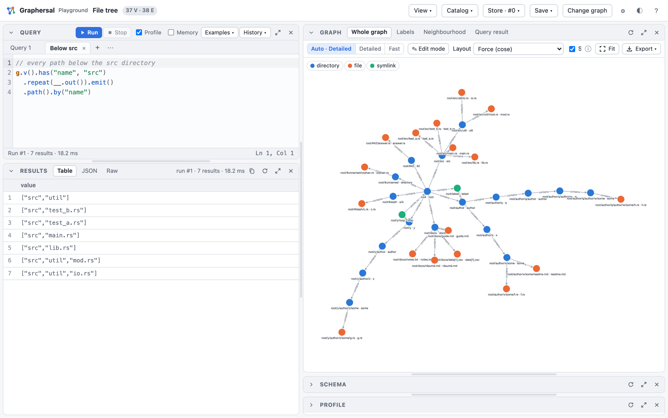Open the View dropdown menu
The width and height of the screenshot is (668, 418).
click(x=423, y=11)
